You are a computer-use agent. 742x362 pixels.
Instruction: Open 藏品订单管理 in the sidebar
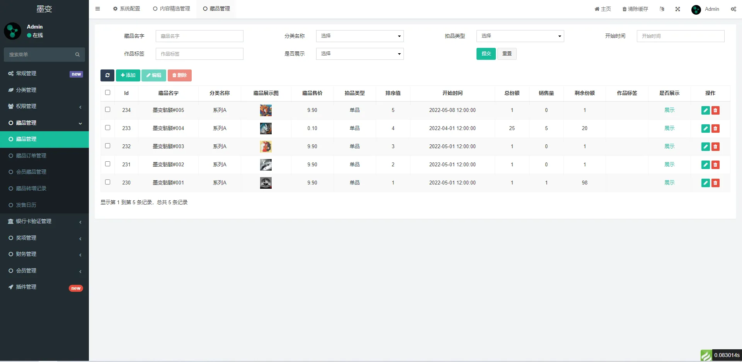31,156
